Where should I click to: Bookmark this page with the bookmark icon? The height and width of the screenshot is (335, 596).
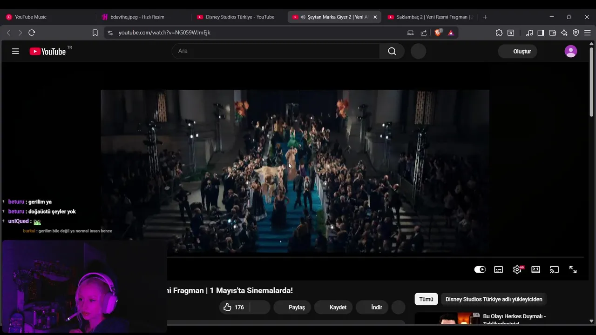tap(95, 33)
